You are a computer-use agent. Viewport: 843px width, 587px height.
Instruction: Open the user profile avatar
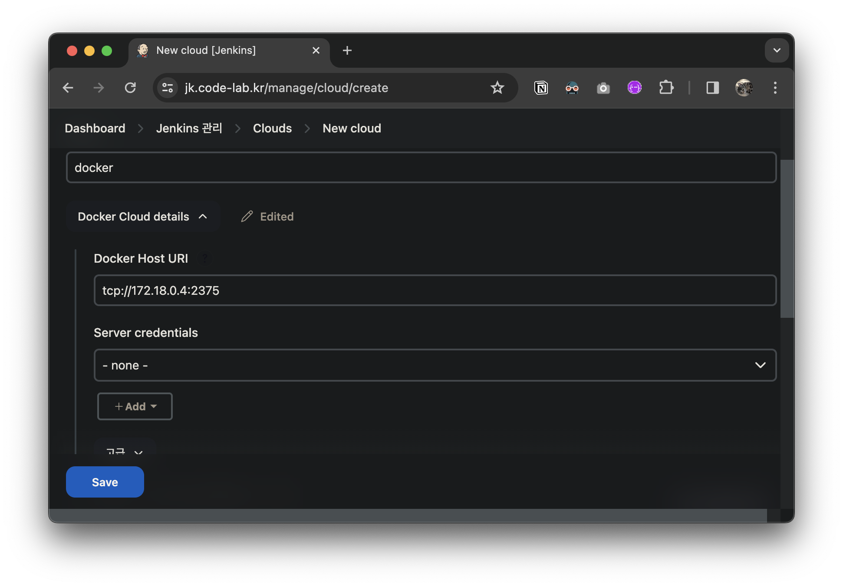click(x=744, y=88)
